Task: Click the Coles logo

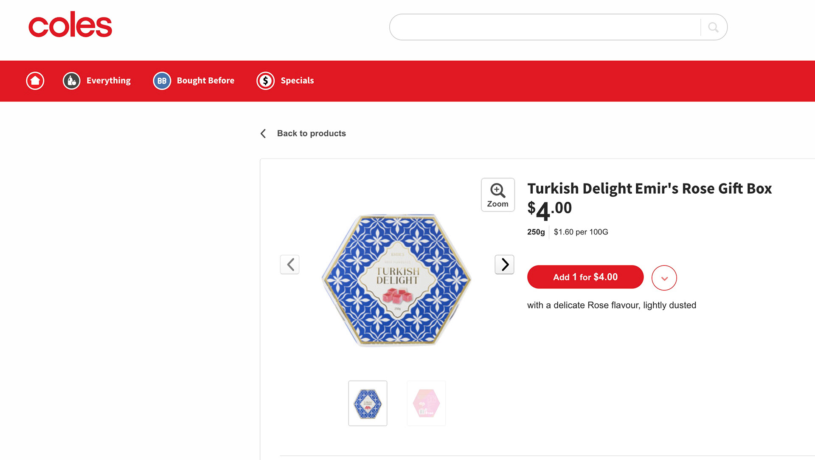Action: 70,25
